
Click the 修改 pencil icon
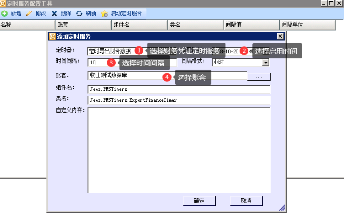(29, 13)
